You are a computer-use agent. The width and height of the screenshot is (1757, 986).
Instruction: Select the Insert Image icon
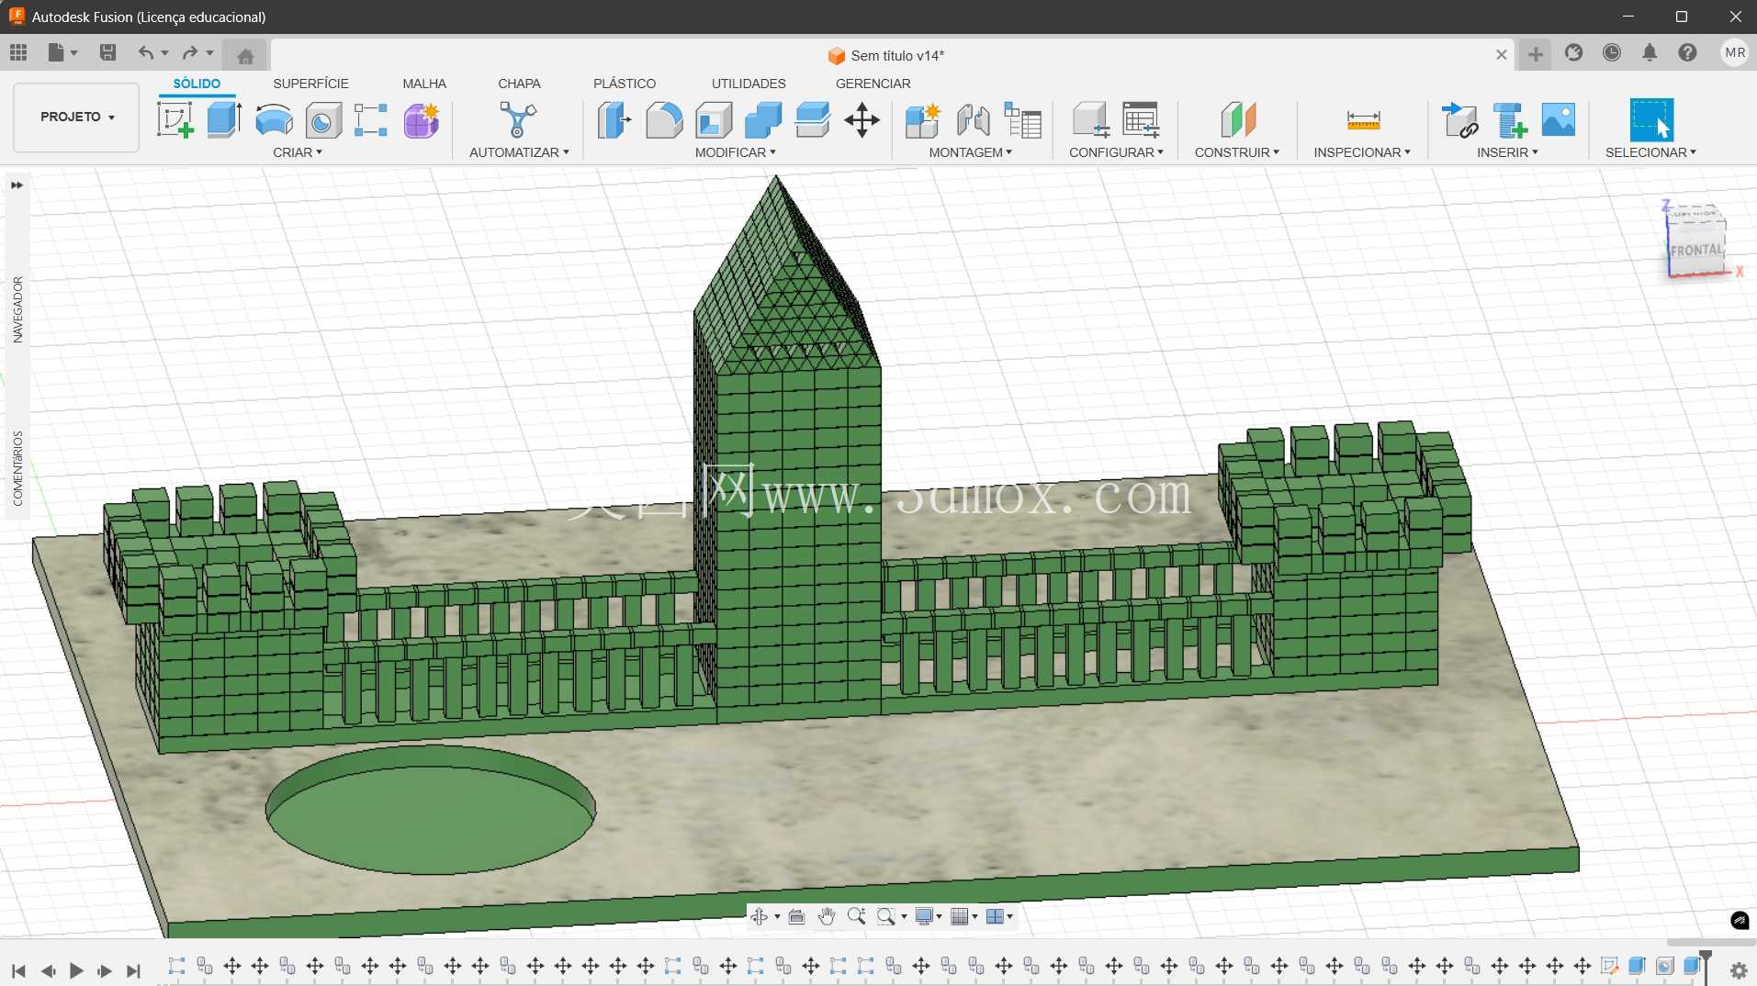pos(1559,120)
